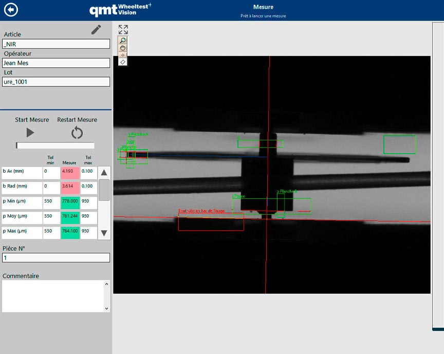Expand the image view to fullscreen
The height and width of the screenshot is (354, 444).
pyautogui.click(x=123, y=30)
